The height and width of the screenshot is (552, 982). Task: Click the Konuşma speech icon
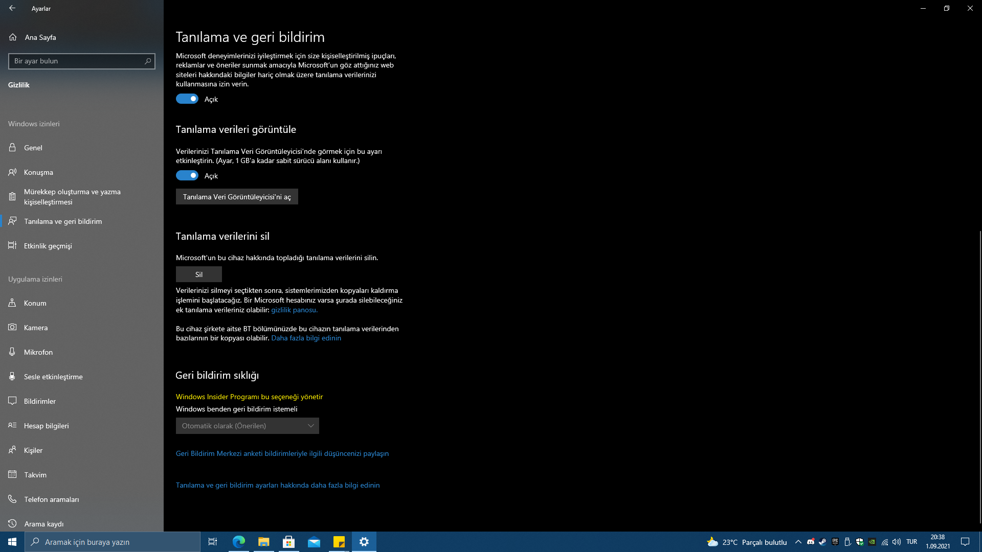pos(12,172)
